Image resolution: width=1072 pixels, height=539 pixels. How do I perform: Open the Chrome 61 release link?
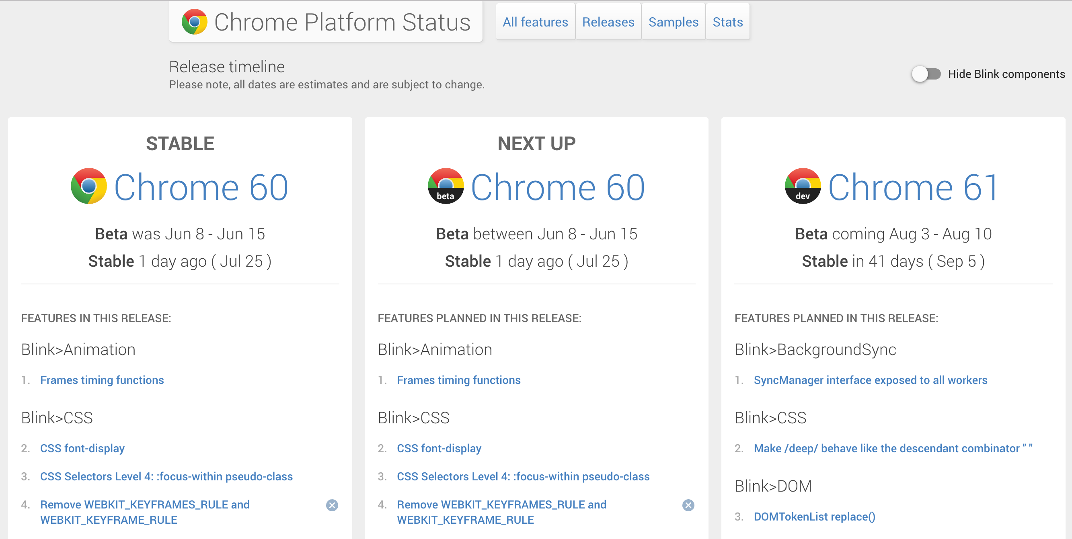pyautogui.click(x=913, y=187)
